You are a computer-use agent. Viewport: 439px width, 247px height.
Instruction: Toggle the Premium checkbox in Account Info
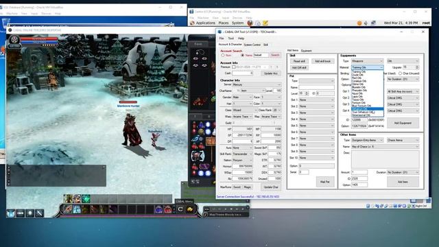[233, 67]
